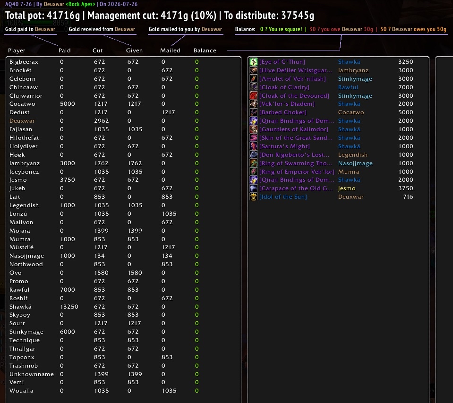Click Deuxwar's cut value 2962

point(101,121)
